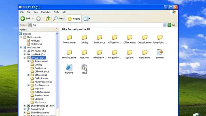Select the Pror.WW folder icon in file pane
Viewport: 206px width, 116px height.
(x=84, y=52)
